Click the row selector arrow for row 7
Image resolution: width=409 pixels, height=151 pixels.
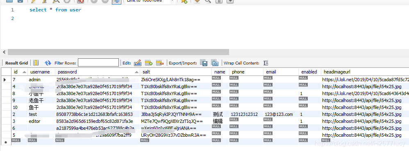(x=5, y=80)
